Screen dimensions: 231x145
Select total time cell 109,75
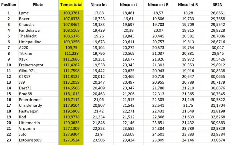71,48
